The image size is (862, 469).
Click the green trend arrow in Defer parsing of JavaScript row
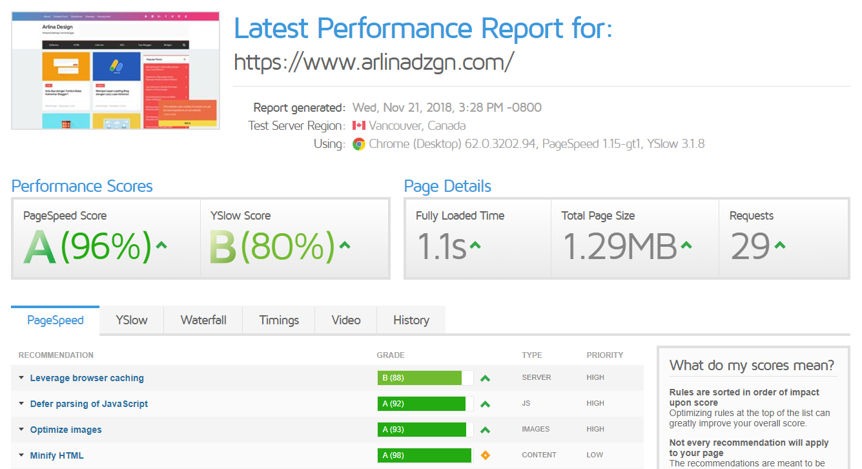pos(486,404)
